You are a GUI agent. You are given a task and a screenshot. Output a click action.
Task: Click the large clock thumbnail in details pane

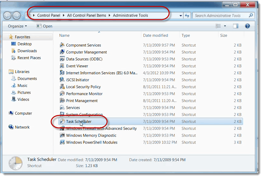tap(16, 163)
